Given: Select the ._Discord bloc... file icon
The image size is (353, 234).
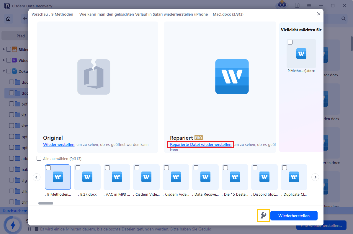Looking at the screenshot, I should [264, 177].
